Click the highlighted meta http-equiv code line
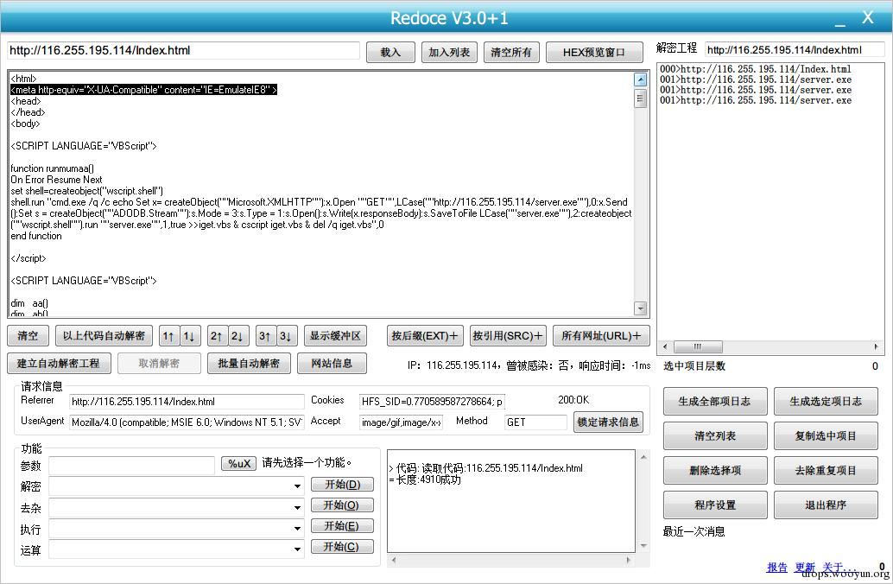This screenshot has width=893, height=584. click(x=143, y=90)
